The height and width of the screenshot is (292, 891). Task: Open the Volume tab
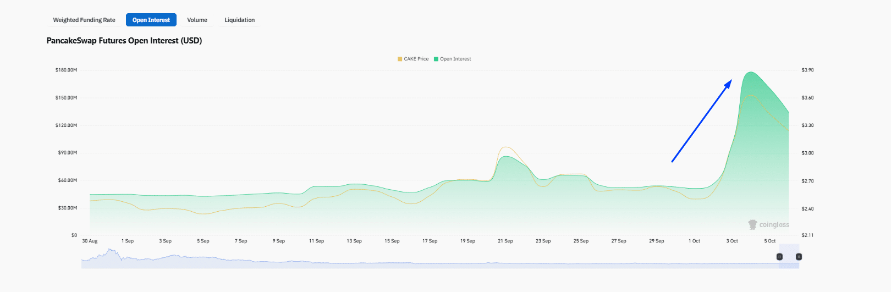coord(197,20)
